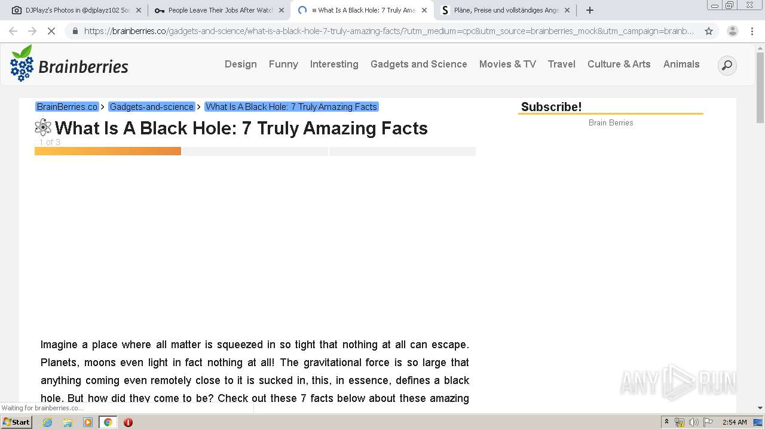This screenshot has width=765, height=430.
Task: Click the atom icon beside article title
Action: click(x=43, y=127)
